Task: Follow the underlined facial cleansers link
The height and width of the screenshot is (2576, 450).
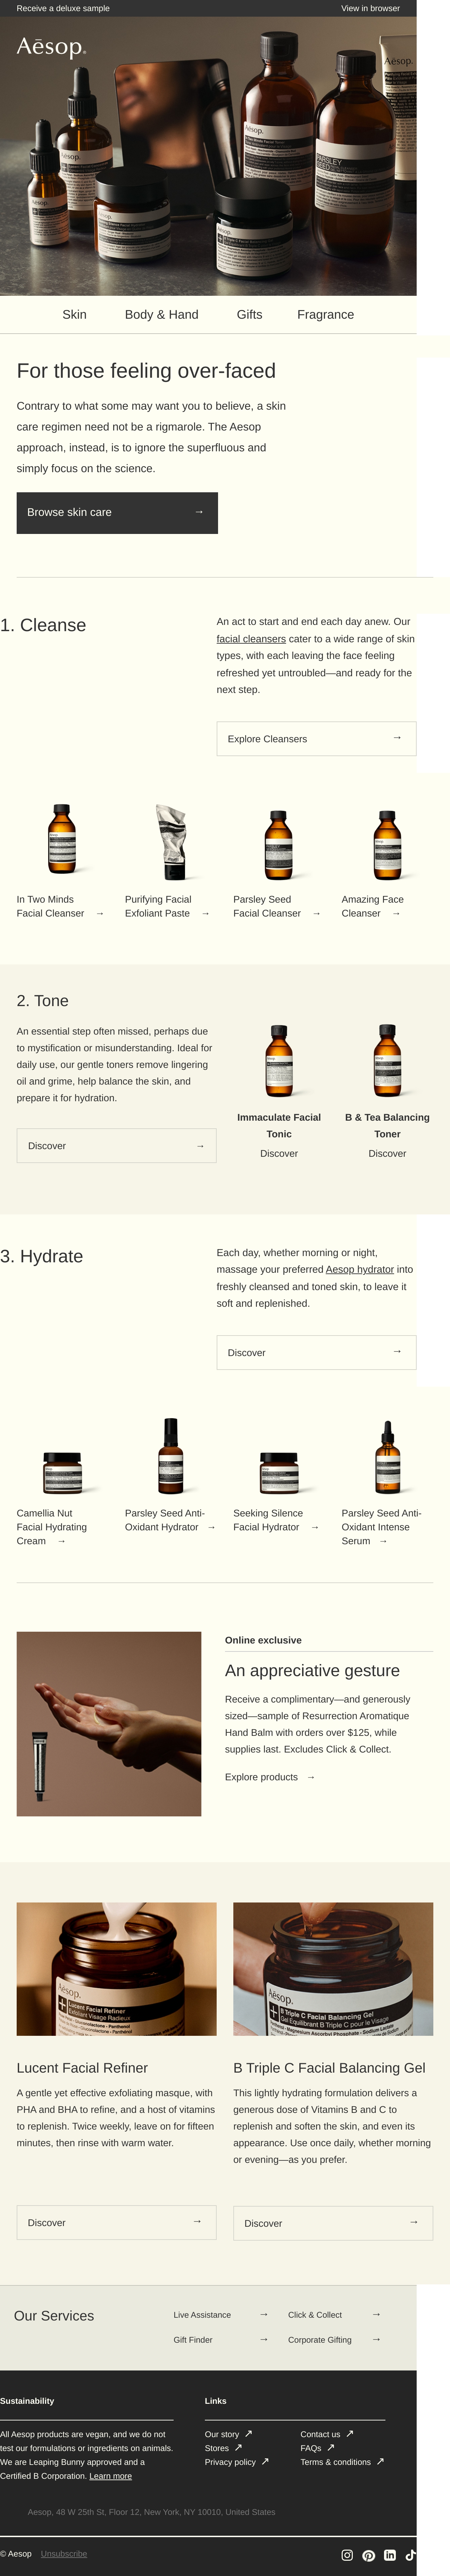Action: (x=251, y=639)
